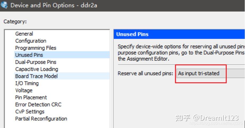Go to the Board Trace Model category
Screen dimensions: 245x128
(36, 76)
